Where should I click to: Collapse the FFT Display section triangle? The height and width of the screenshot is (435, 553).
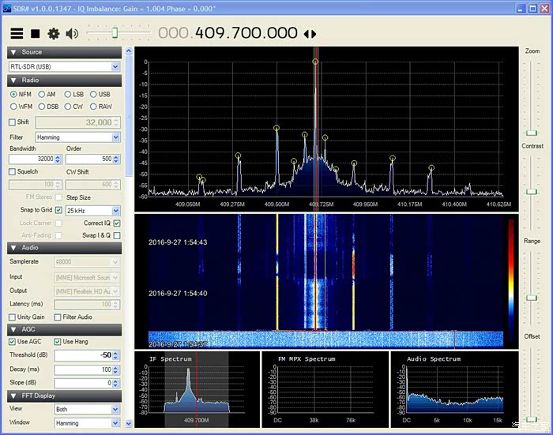(13, 396)
